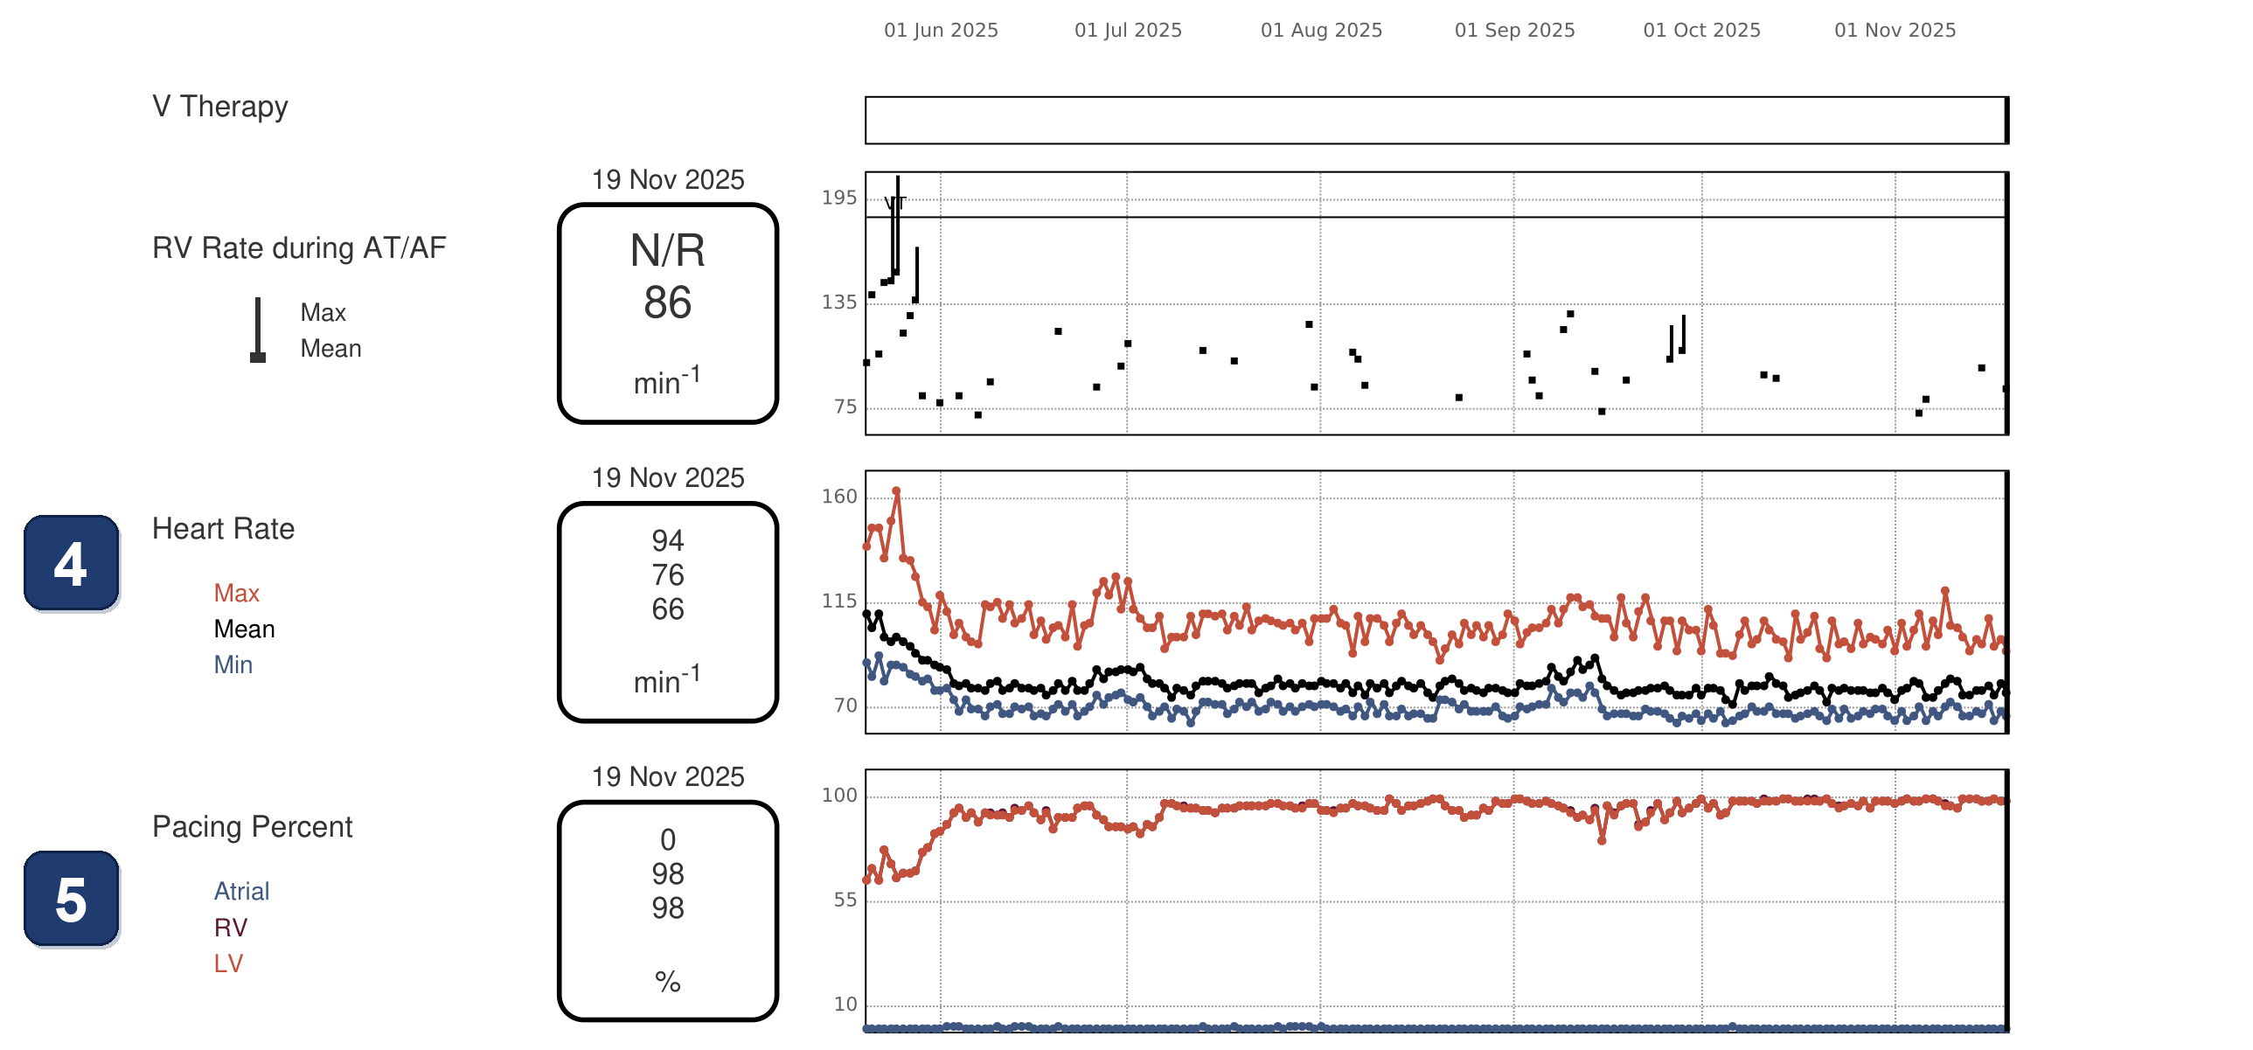2253x1050 pixels.
Task: Click the 115 axis value on Heart Rate chart
Action: 838,601
